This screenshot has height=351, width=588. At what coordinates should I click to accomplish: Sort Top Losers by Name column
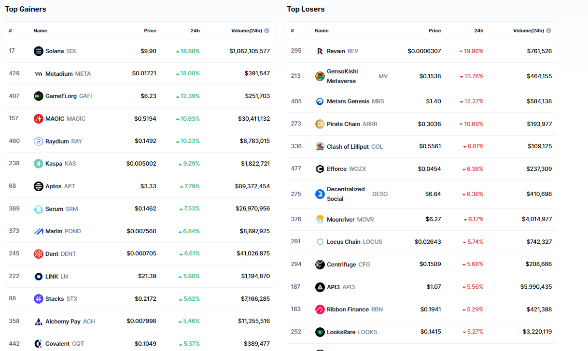[322, 31]
